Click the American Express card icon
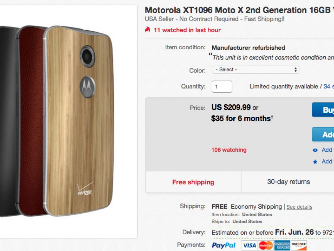This screenshot has height=251, width=334. pyautogui.click(x=282, y=245)
